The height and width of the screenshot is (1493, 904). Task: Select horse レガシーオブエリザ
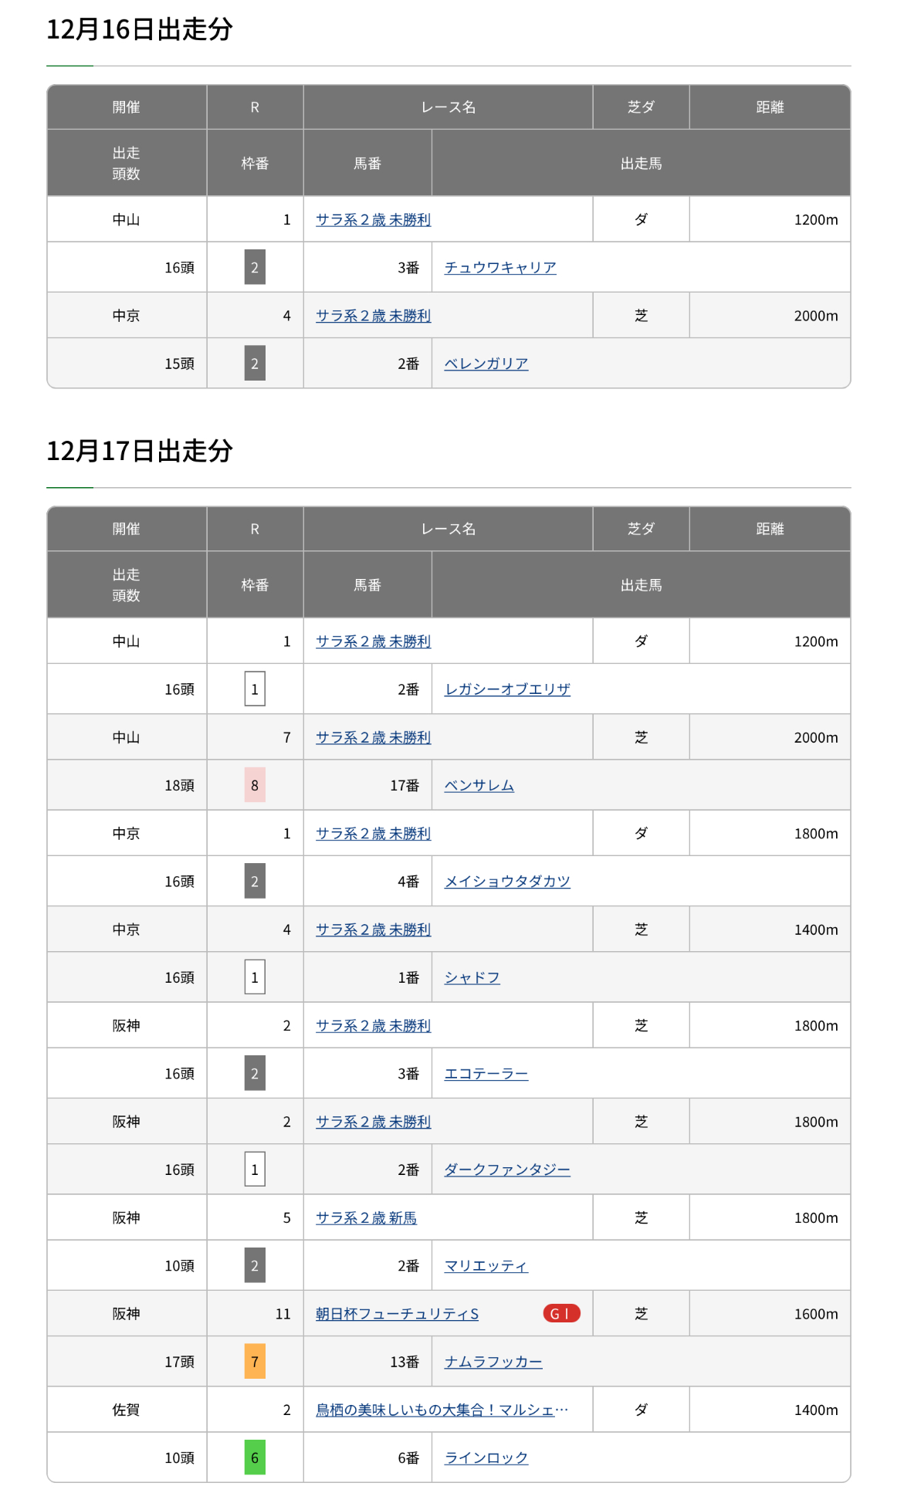point(507,689)
